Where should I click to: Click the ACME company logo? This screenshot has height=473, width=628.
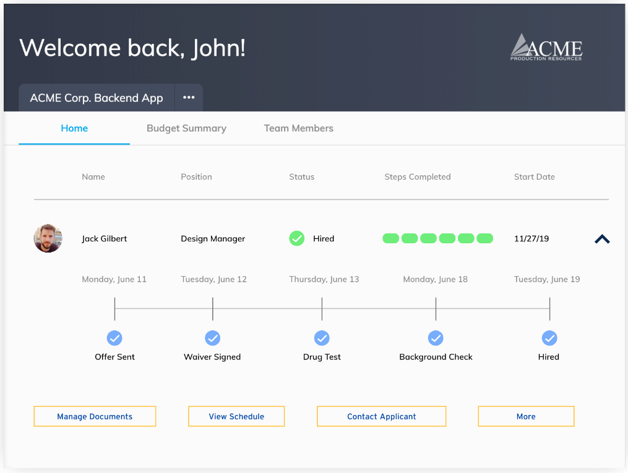click(x=546, y=48)
